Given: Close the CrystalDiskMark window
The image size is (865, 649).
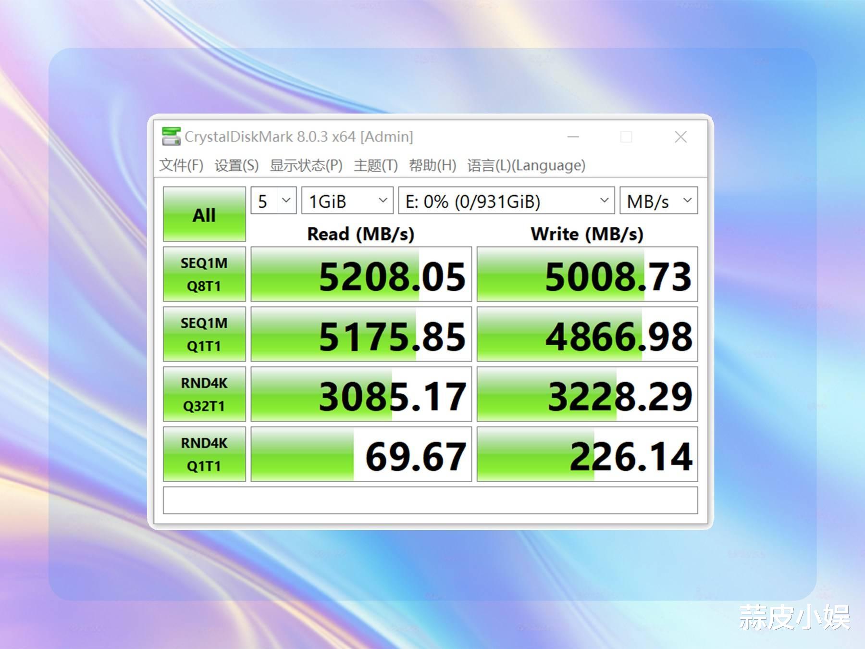Looking at the screenshot, I should click(680, 137).
